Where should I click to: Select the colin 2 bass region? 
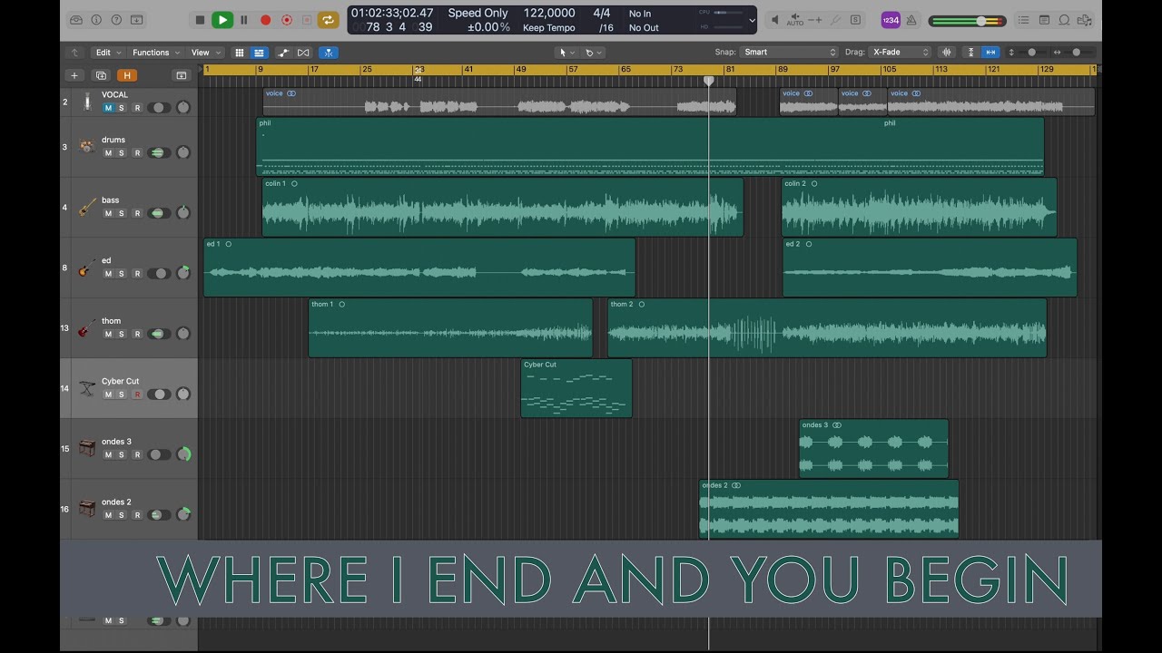(x=919, y=208)
